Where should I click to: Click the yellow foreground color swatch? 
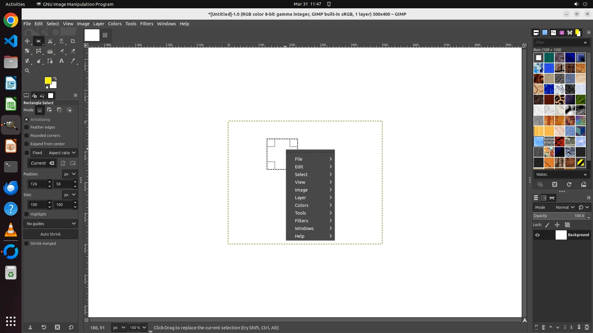point(48,80)
